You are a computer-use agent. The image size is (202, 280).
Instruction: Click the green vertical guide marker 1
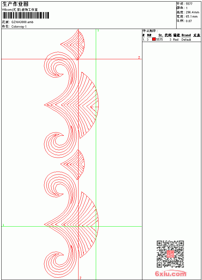98,31
